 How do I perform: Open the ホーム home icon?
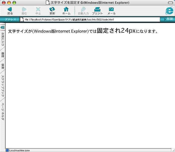(66, 9)
